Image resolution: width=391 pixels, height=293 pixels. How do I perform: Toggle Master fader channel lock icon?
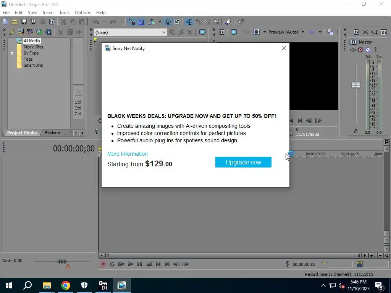[x=356, y=131]
